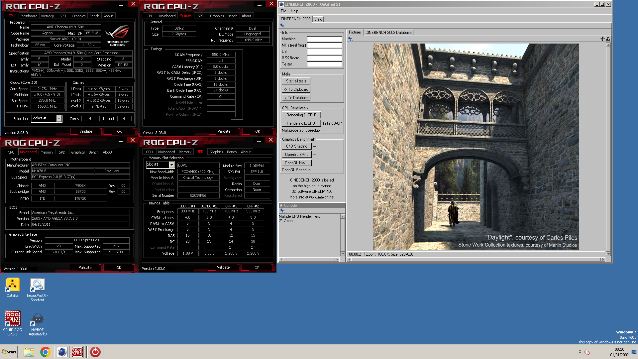Open the Help menu in CINEBENCH
Screen dimensions: 638x359
294,11
